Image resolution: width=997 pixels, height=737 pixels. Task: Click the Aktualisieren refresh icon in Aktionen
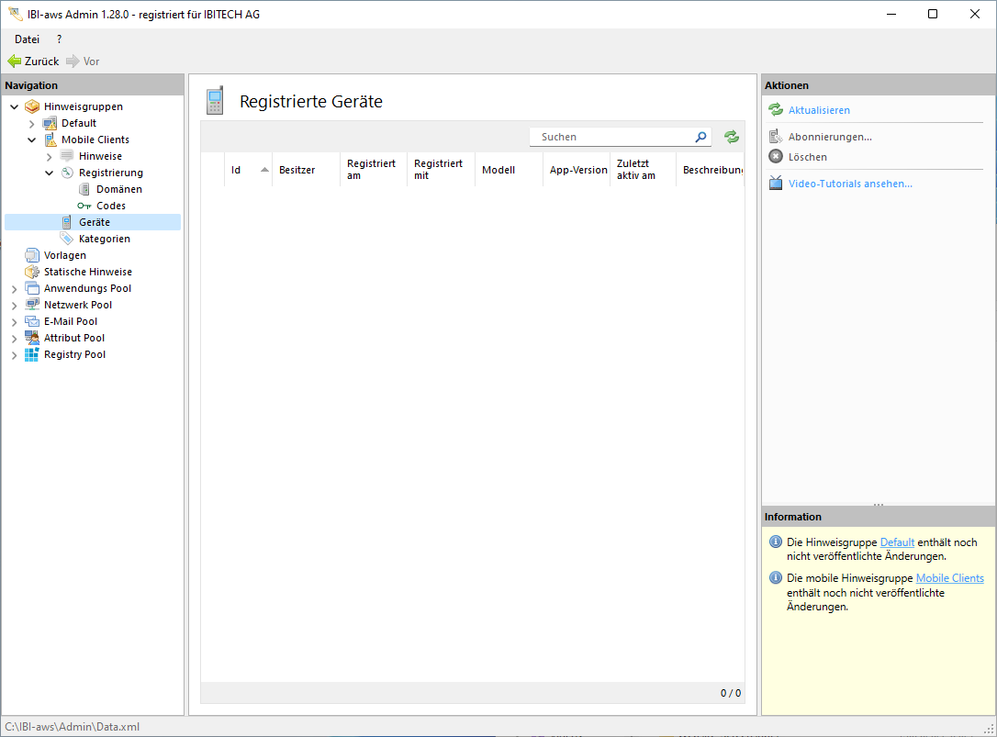(776, 110)
